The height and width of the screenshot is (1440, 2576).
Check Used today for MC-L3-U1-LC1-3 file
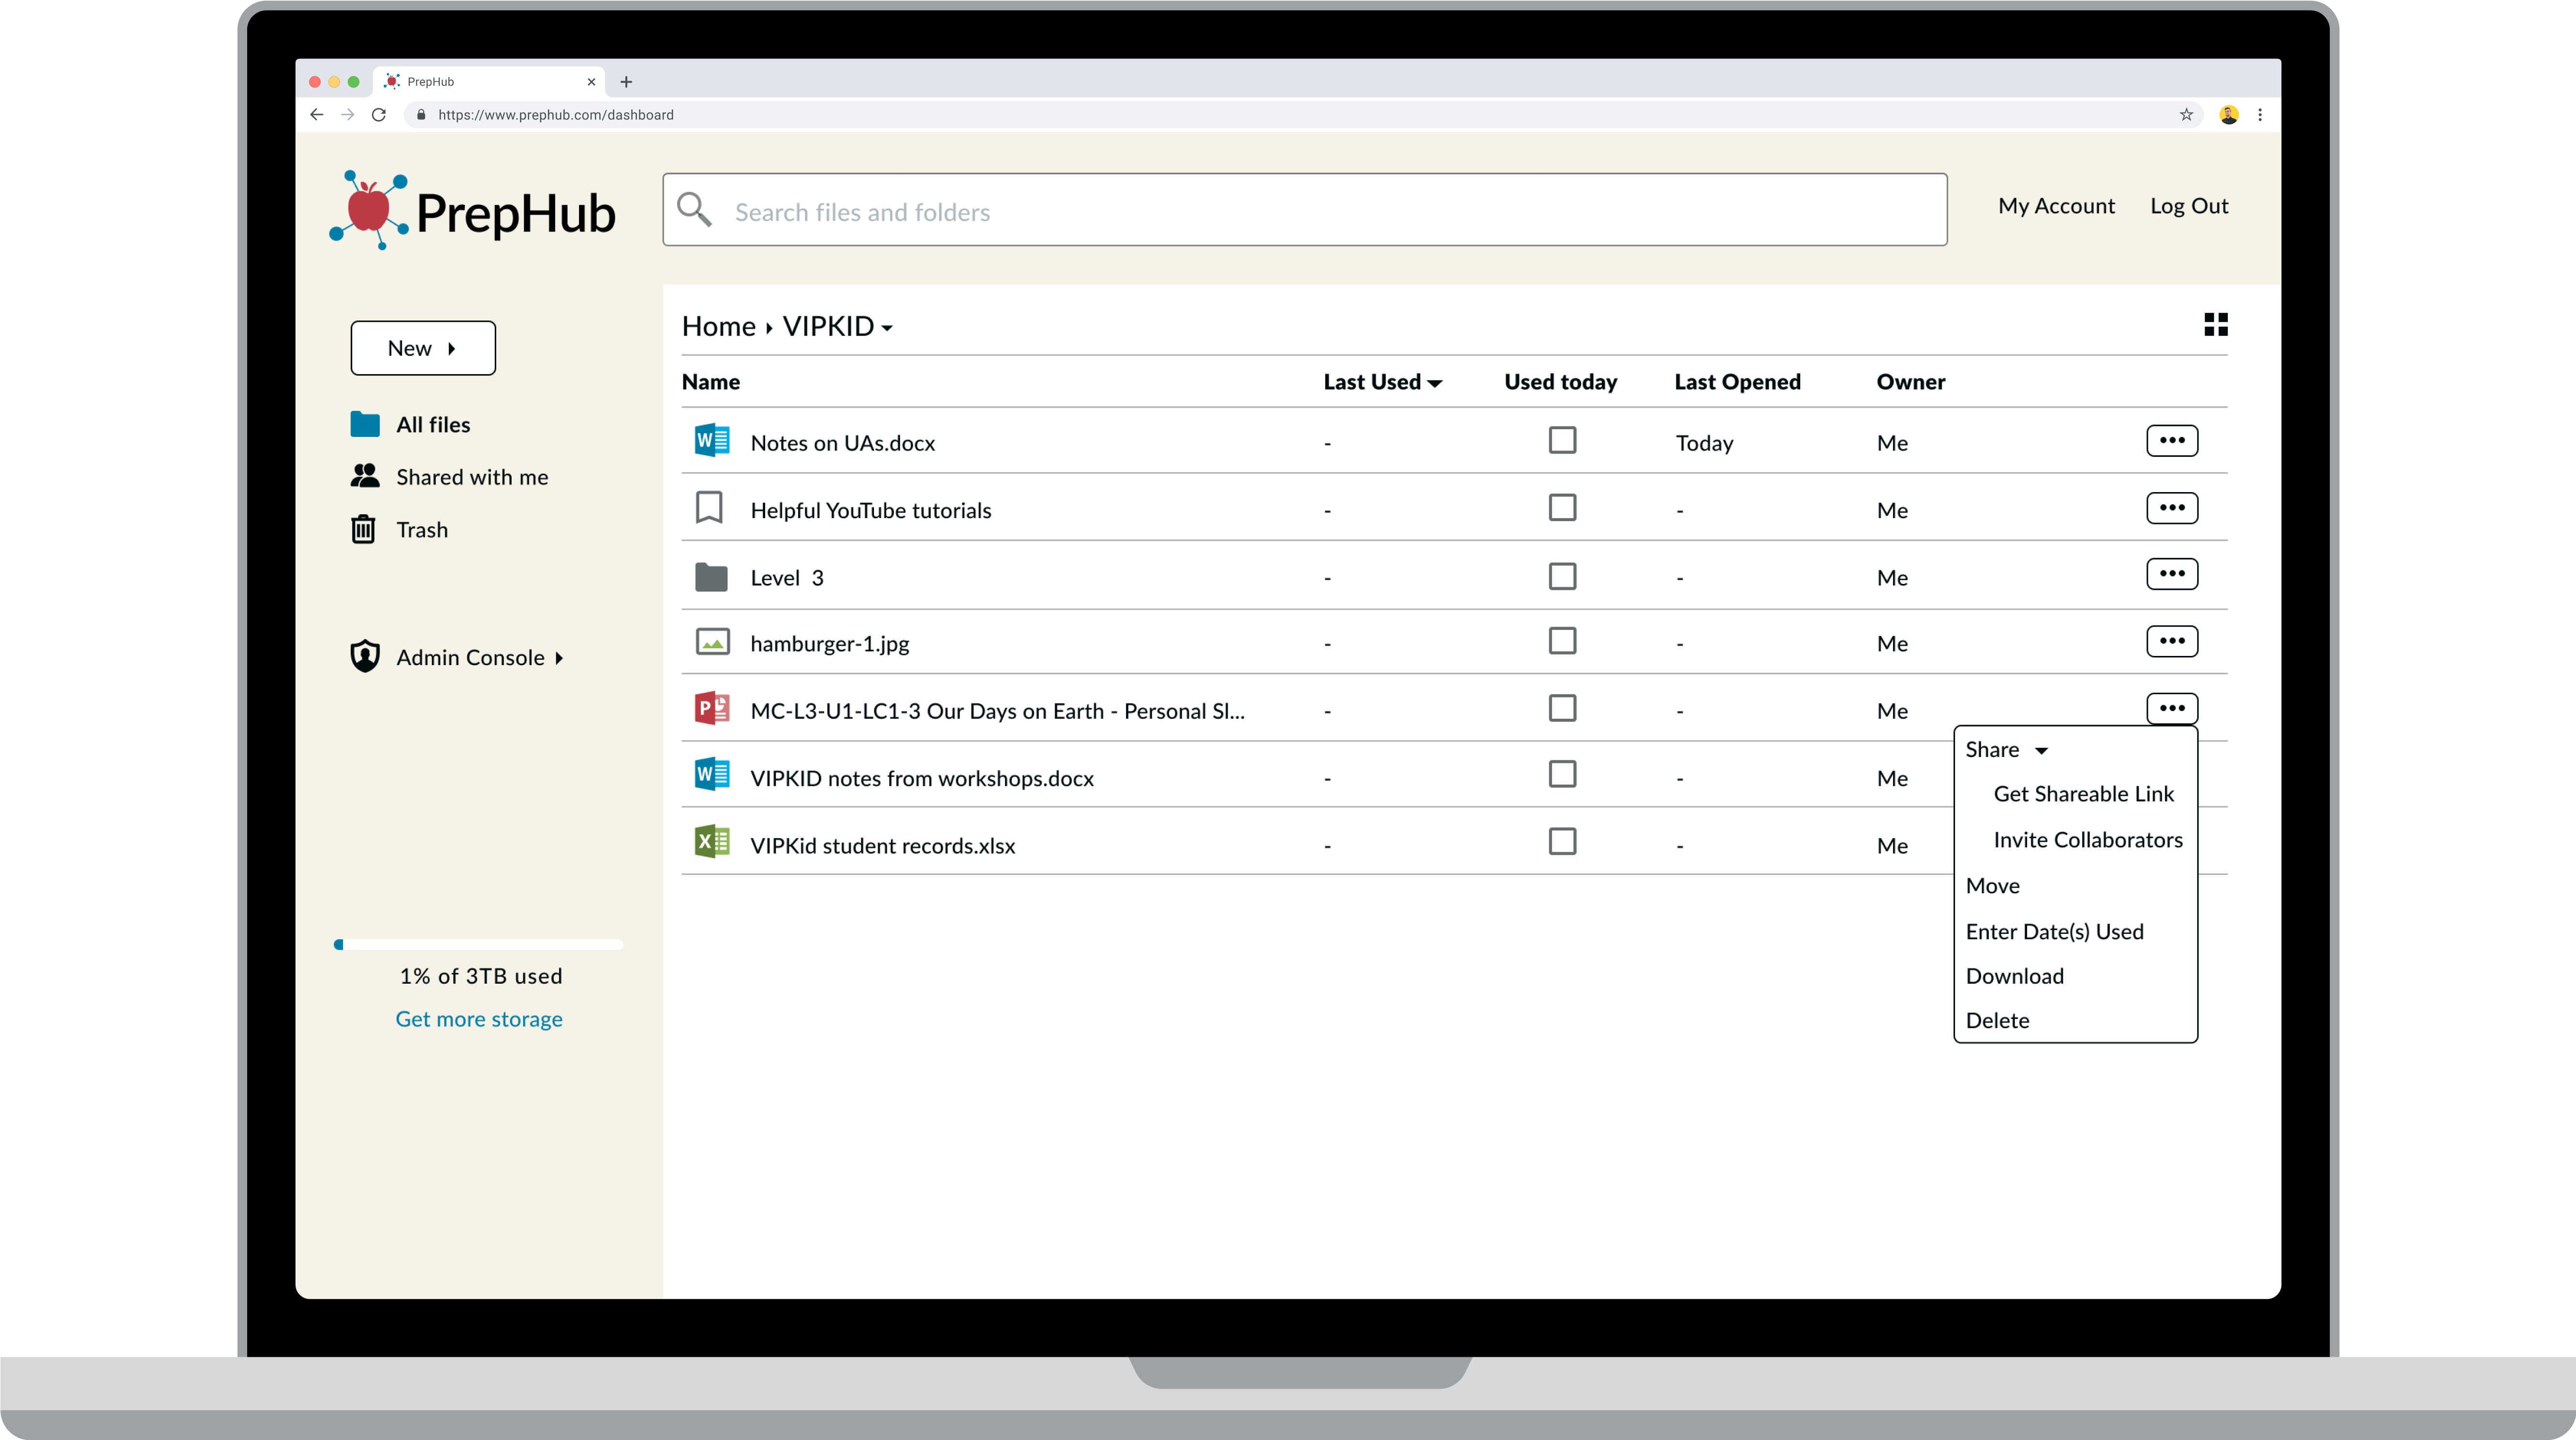click(1562, 709)
